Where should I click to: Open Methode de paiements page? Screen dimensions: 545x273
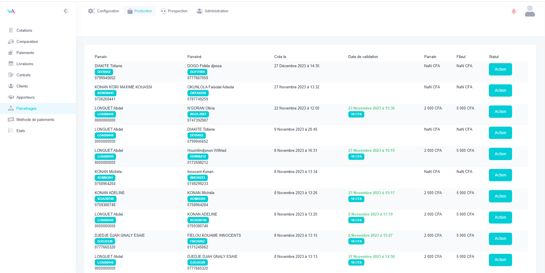point(35,119)
